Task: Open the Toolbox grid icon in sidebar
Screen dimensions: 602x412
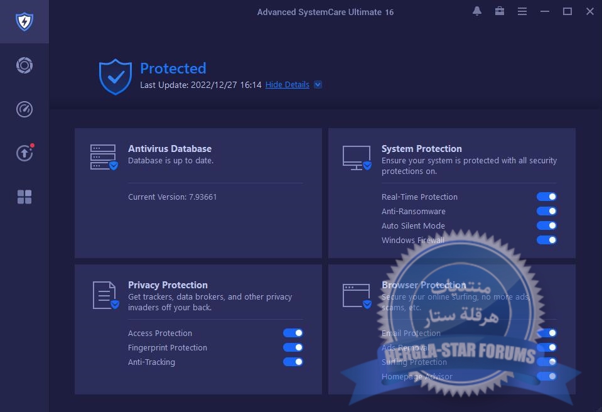Action: point(24,197)
